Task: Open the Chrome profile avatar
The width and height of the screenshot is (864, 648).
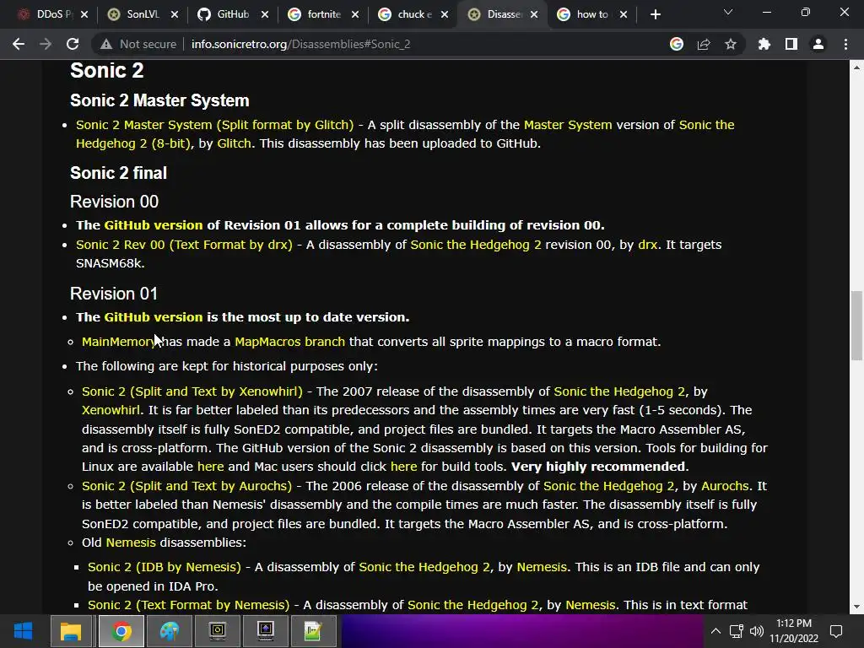Action: 818,44
